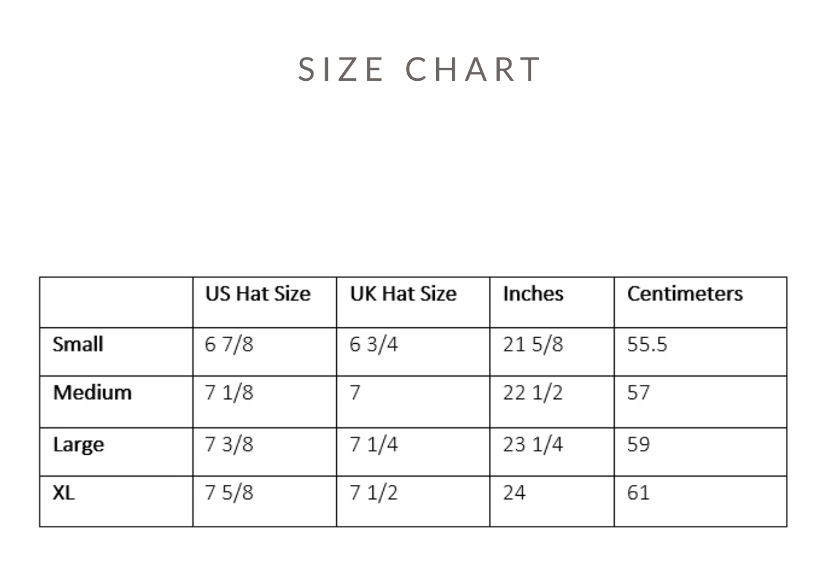Viewport: 827px width, 567px height.
Task: Select the Medium row label
Action: pos(92,393)
